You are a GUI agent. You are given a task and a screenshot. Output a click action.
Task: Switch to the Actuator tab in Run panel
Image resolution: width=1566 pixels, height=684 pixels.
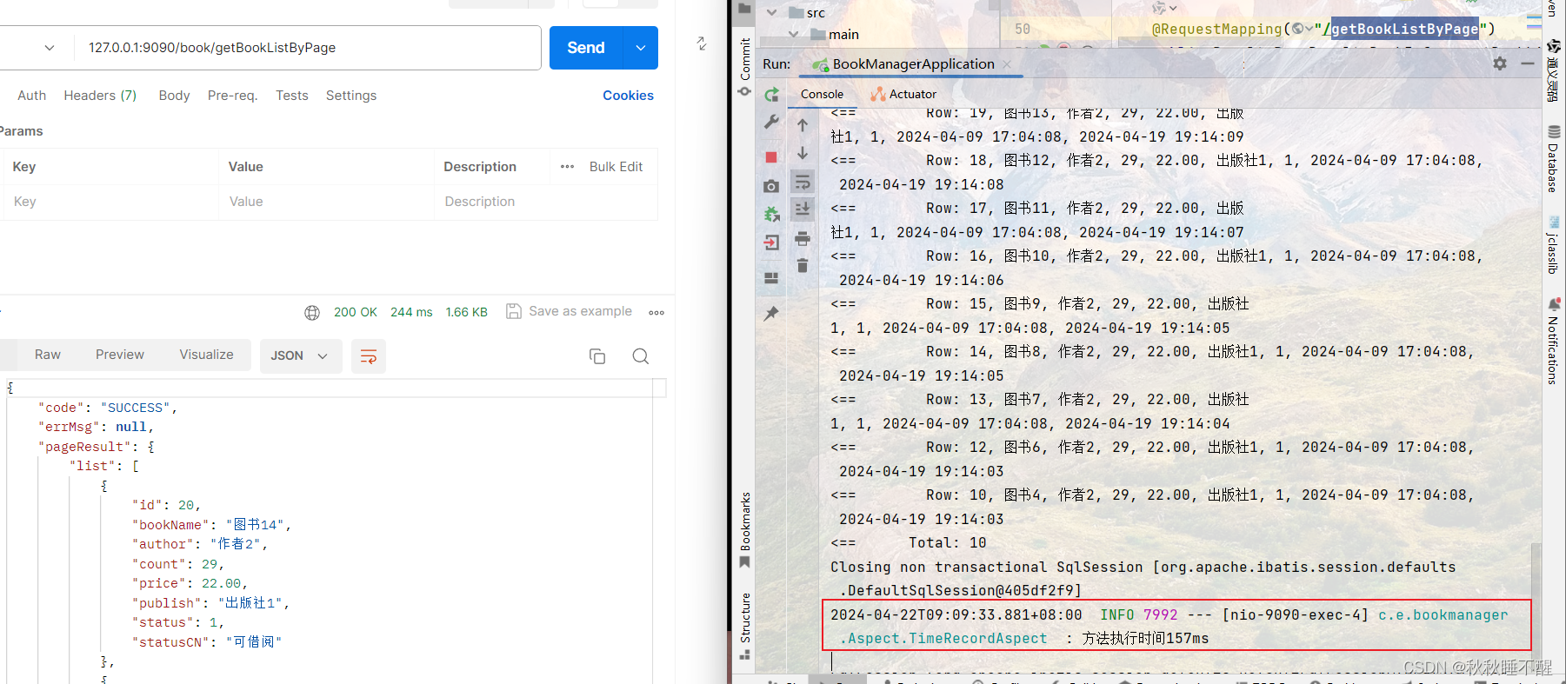click(903, 94)
